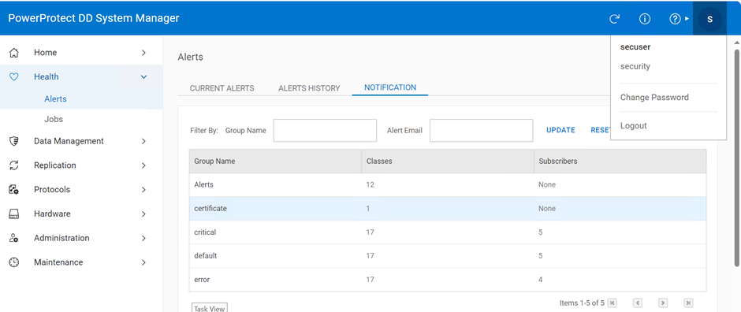The height and width of the screenshot is (312, 741).
Task: Open Alerts under Health in sidebar
Action: point(55,99)
